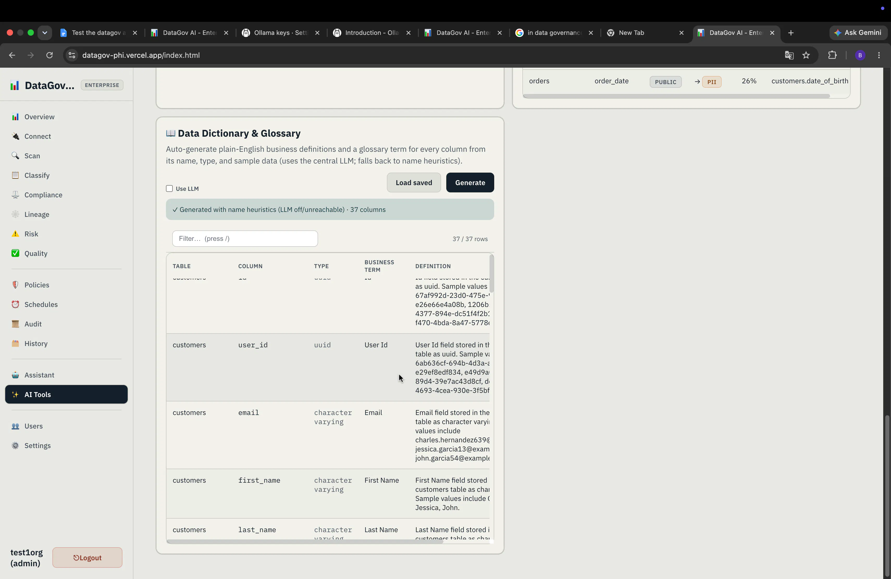Click the dictionary table vertical scrollbar
The width and height of the screenshot is (891, 579).
492,274
